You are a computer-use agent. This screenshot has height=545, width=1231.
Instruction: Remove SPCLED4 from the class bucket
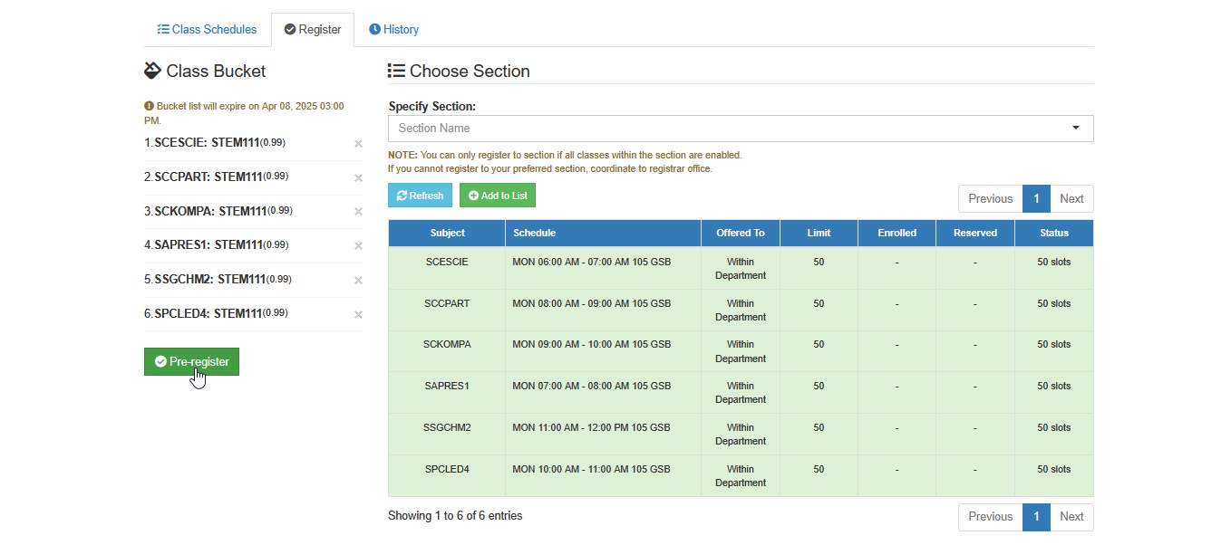(358, 315)
